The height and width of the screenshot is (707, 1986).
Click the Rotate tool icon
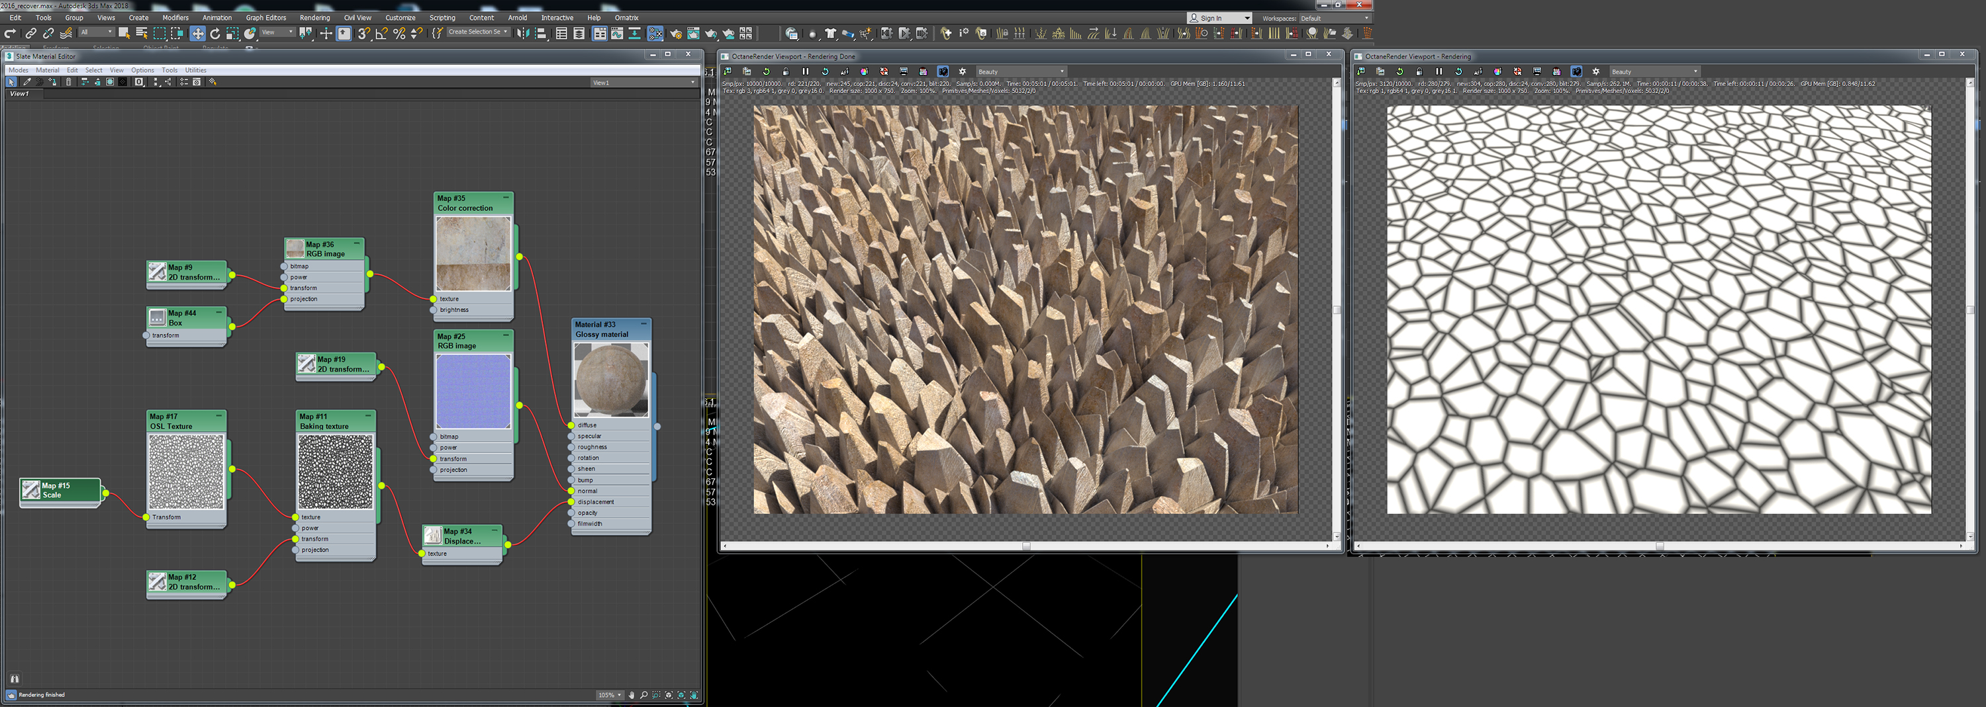click(215, 33)
